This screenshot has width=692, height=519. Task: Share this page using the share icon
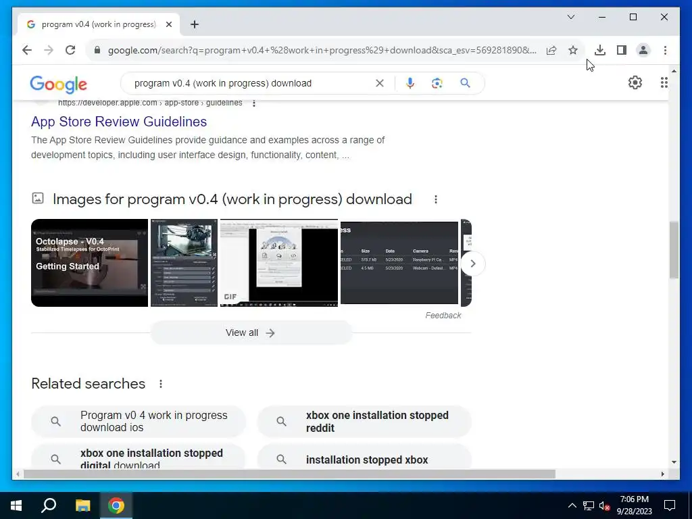[x=551, y=50]
